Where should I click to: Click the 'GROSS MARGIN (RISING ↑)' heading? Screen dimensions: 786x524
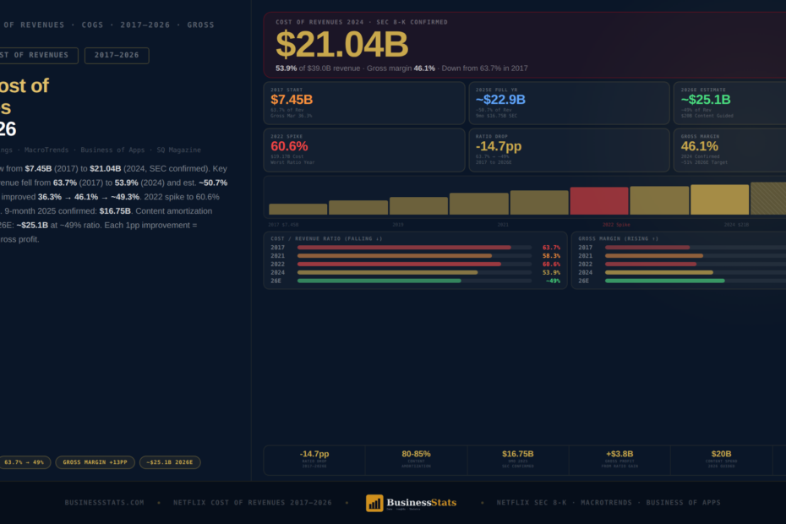click(x=618, y=238)
